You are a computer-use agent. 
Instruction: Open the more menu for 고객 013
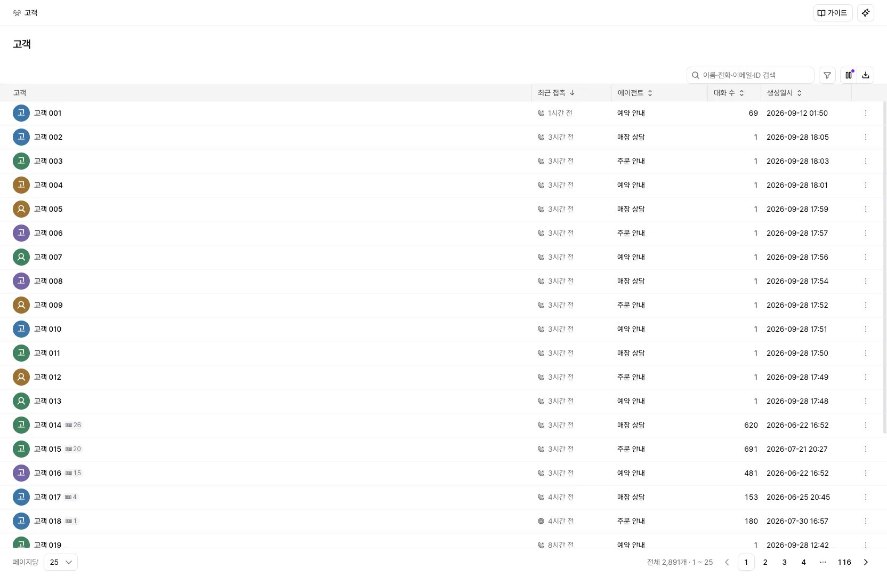coord(866,401)
